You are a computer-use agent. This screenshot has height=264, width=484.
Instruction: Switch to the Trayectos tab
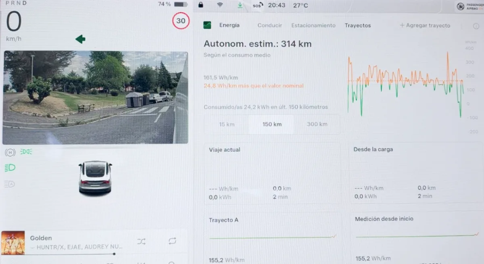(x=357, y=25)
